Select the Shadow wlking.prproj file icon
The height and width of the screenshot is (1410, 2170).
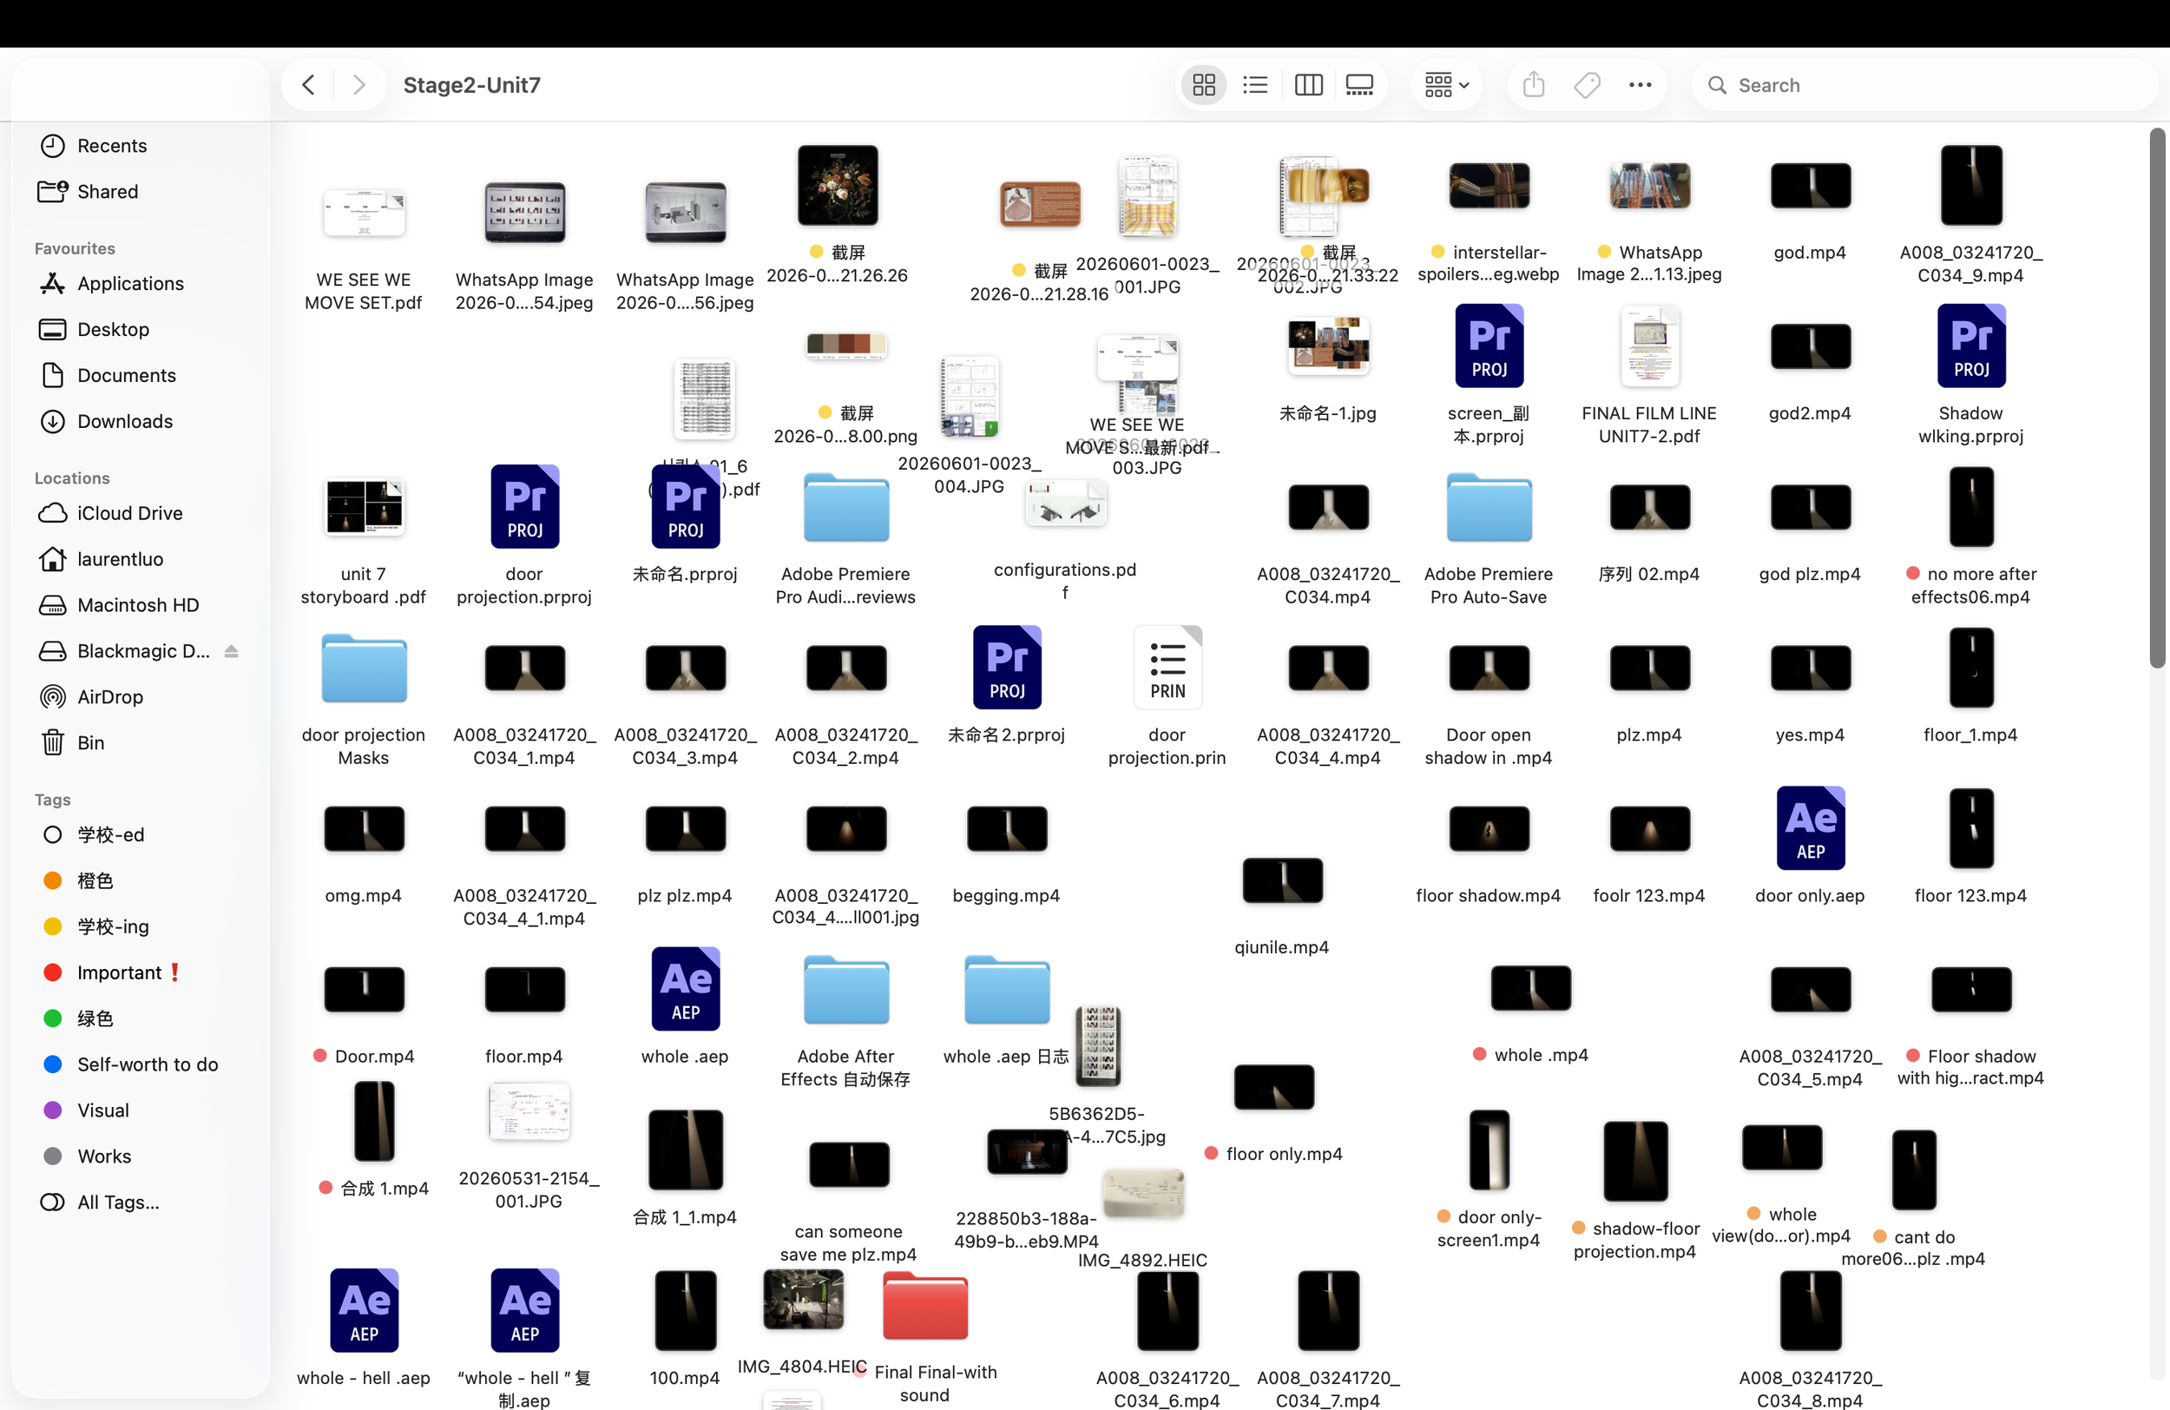[1970, 346]
